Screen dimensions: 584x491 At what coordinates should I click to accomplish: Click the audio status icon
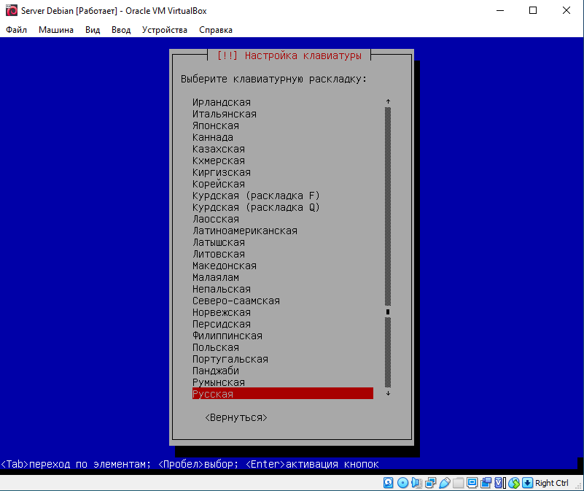click(x=416, y=483)
